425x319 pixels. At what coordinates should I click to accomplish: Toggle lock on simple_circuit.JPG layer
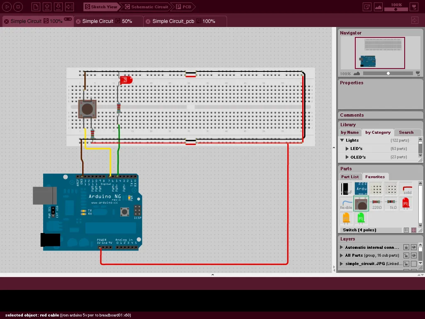tap(406, 263)
